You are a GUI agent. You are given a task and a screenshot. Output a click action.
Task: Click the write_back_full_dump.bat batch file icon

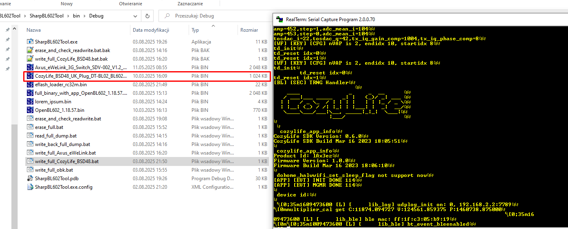tap(30, 144)
